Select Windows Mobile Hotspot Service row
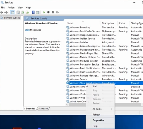 point(104,57)
